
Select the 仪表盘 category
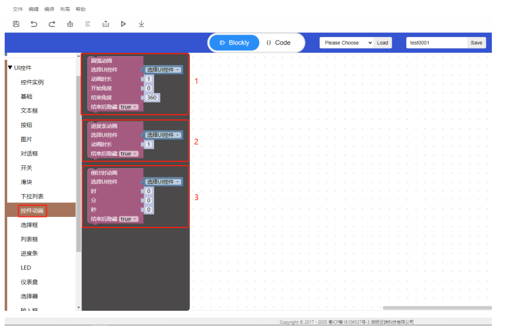(x=29, y=282)
